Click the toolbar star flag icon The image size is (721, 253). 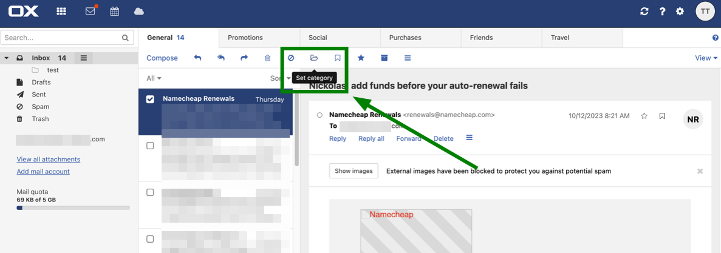pos(361,58)
